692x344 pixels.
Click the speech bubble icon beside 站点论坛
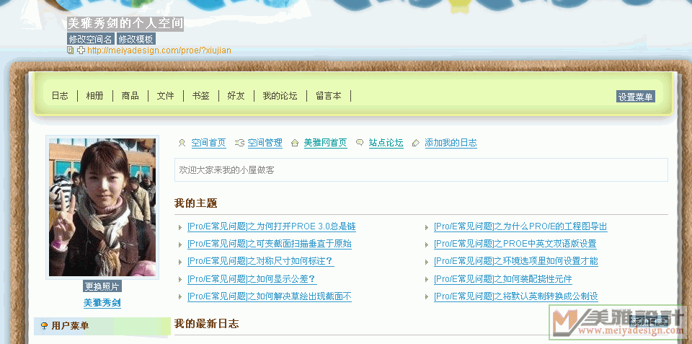tap(360, 143)
